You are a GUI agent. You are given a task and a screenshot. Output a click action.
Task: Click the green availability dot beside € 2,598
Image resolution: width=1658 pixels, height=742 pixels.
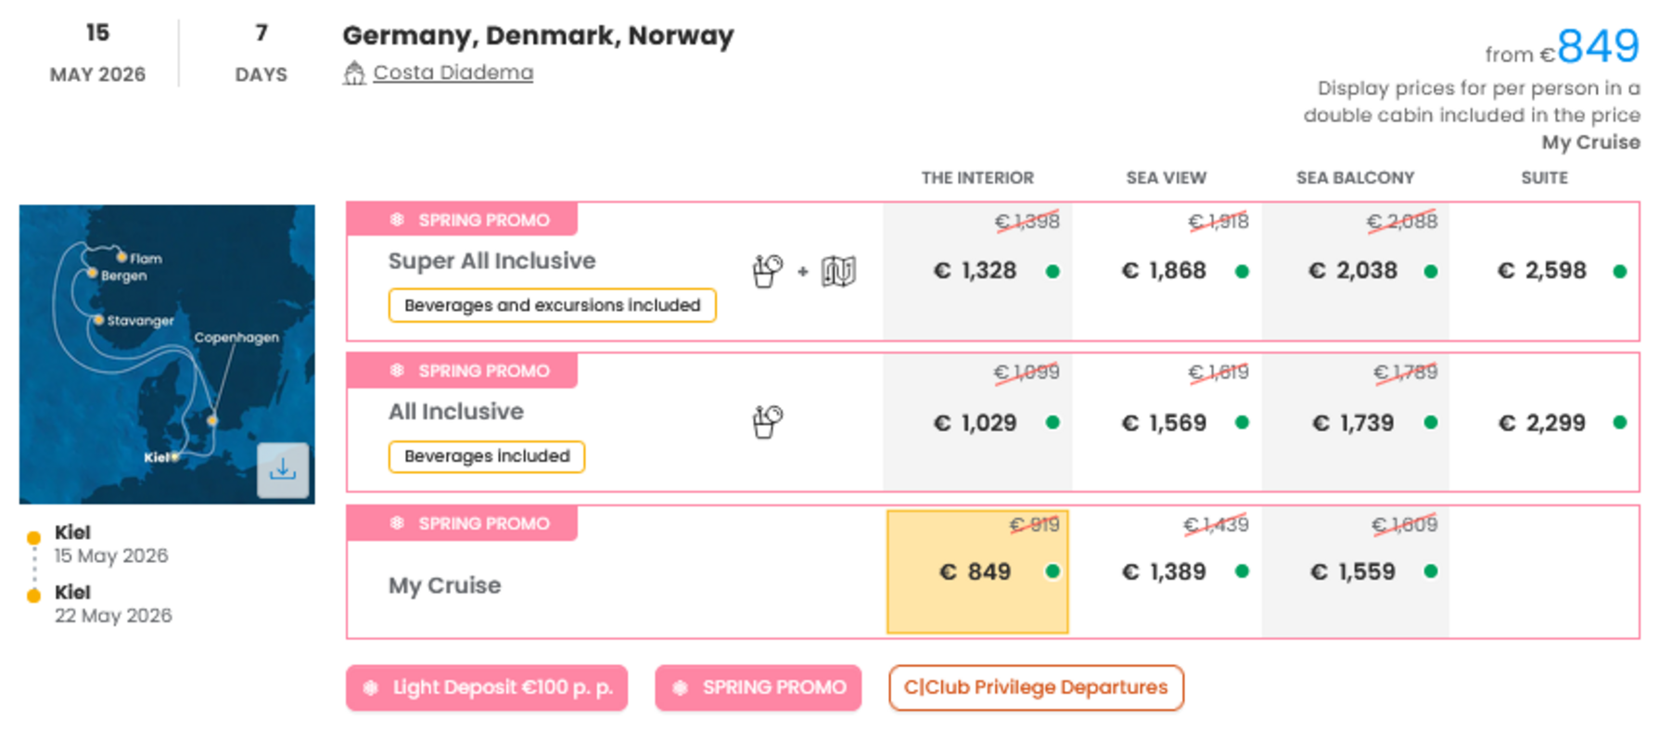tap(1619, 272)
